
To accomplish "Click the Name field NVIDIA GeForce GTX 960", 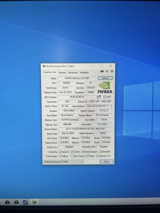I will (x=77, y=78).
